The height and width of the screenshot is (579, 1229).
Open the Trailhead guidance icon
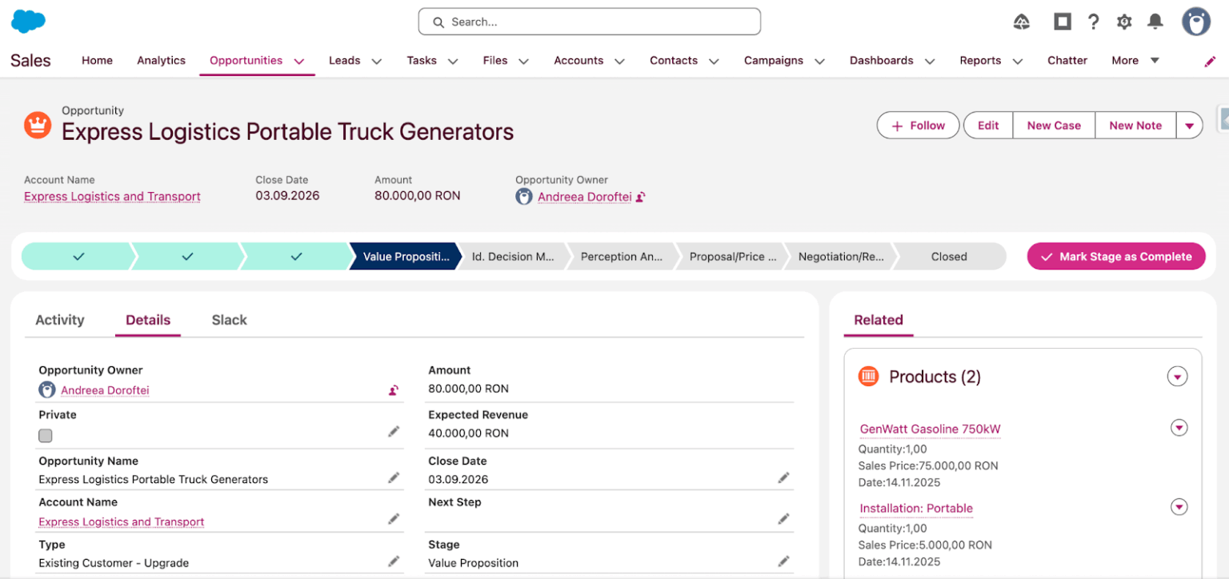[1022, 22]
